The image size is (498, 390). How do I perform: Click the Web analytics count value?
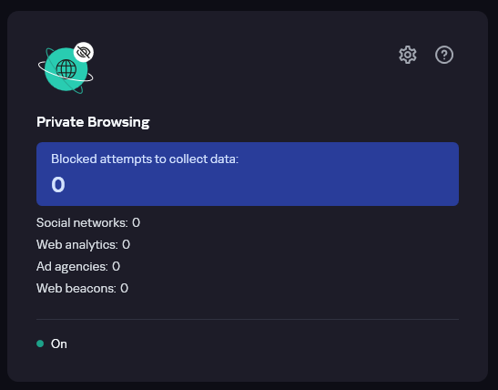pos(126,245)
